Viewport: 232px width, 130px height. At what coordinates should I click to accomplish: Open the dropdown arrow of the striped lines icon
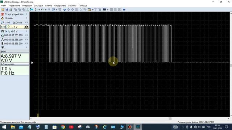108,10
